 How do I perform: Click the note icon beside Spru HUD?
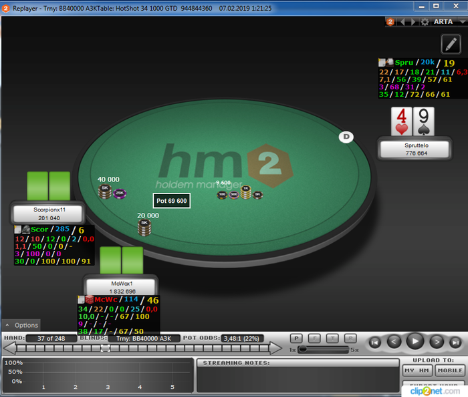click(382, 62)
